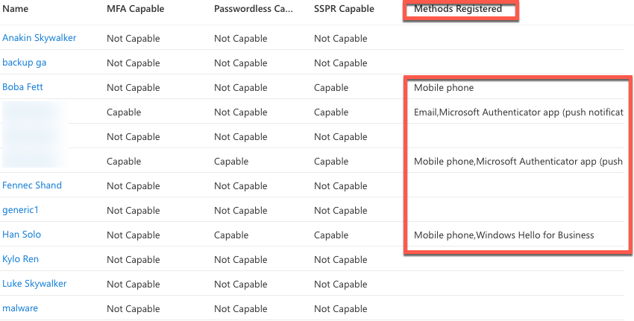Click Han Solo's Passwordless Capable cell
This screenshot has height=321, width=634.
pyautogui.click(x=231, y=235)
